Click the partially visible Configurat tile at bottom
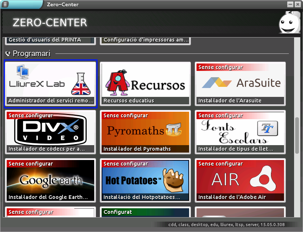 146,213
